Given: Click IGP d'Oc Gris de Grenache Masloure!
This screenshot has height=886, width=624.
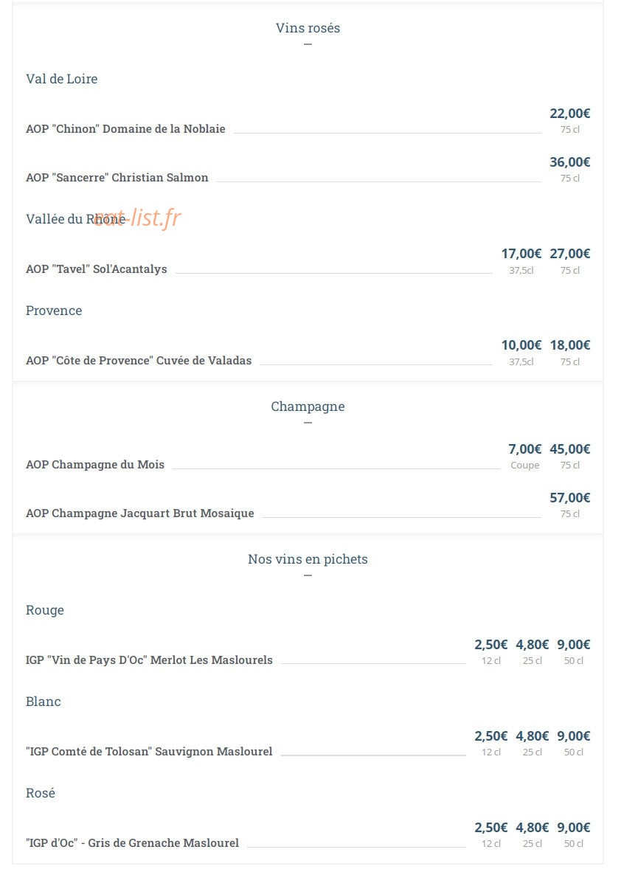Looking at the screenshot, I should point(132,843).
